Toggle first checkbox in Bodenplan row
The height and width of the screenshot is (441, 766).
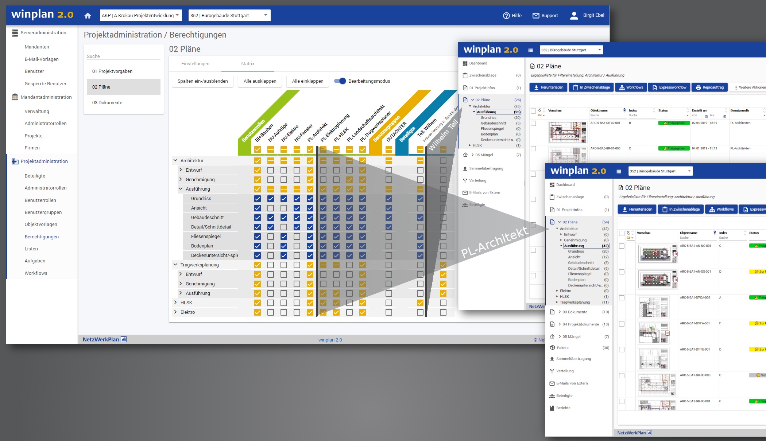click(x=258, y=246)
